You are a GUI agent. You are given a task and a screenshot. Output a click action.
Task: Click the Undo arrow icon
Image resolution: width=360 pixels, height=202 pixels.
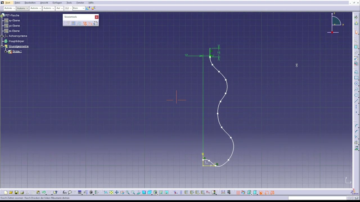(44, 192)
